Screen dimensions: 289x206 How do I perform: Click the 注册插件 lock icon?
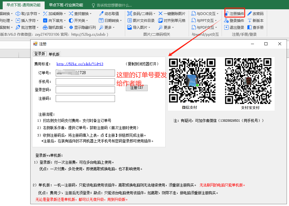pos(226,14)
